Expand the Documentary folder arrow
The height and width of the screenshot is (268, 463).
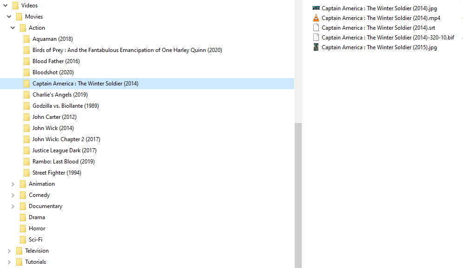point(13,206)
